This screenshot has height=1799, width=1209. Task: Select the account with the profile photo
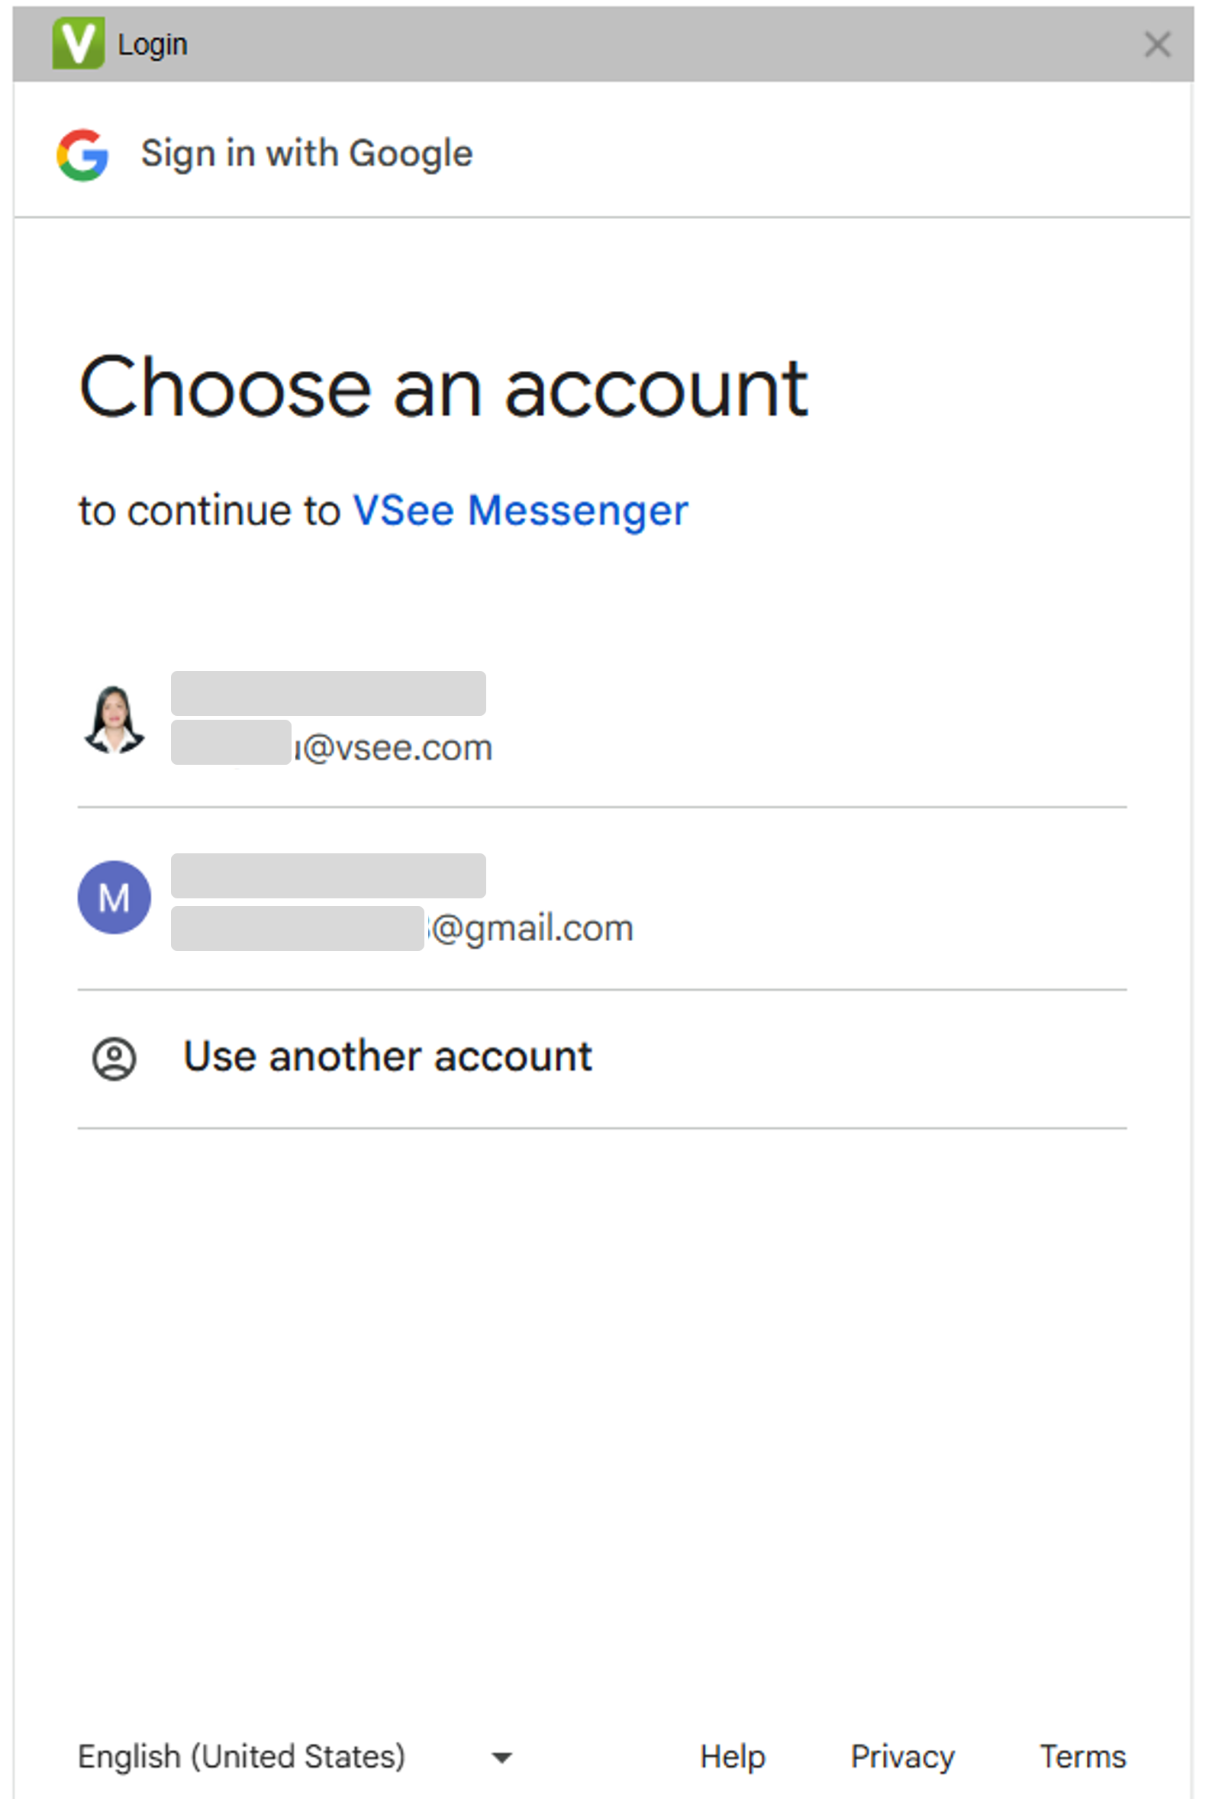point(114,719)
